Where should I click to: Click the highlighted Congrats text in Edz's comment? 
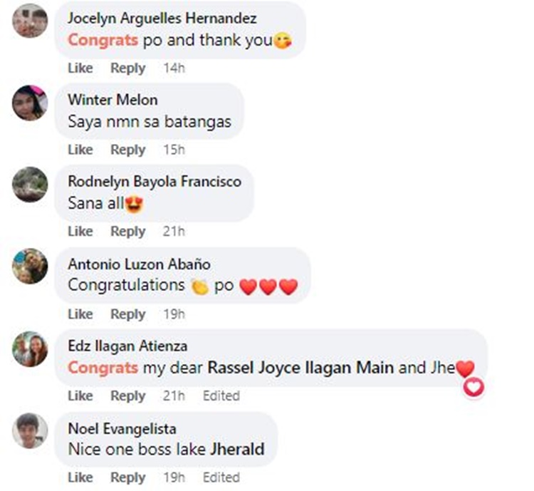pyautogui.click(x=103, y=368)
